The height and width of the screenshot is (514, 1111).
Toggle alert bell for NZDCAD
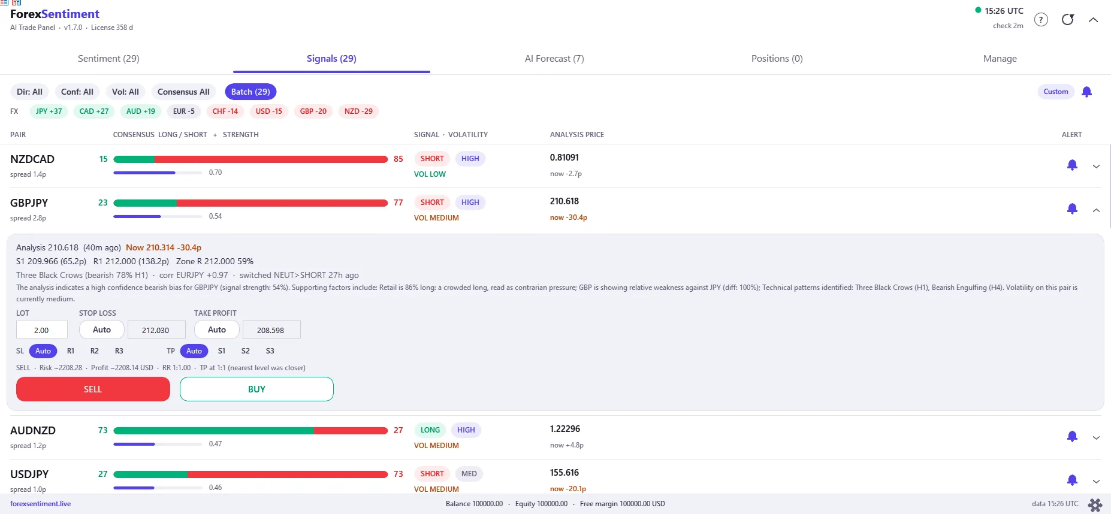click(x=1072, y=165)
